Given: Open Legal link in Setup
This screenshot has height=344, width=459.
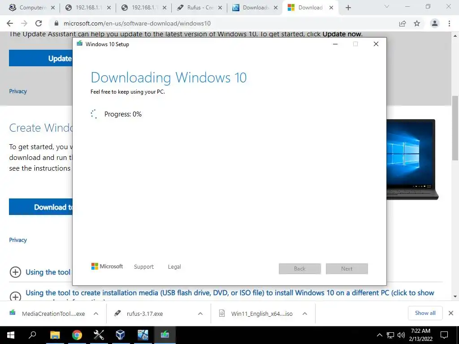Looking at the screenshot, I should coord(174,267).
